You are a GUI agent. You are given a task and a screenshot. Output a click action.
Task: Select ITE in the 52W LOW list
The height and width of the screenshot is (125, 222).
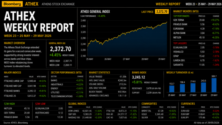(x=49, y=117)
